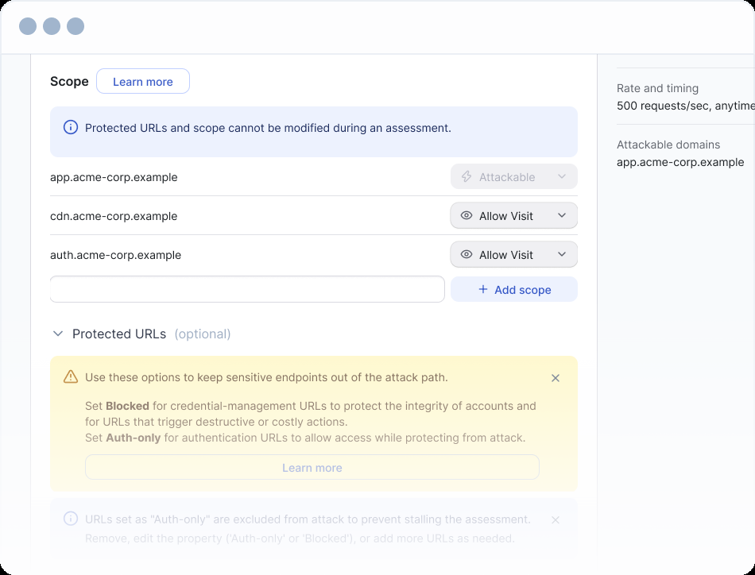Open the Allow Visit dropdown for cdn.acme-corp.example
Viewport: 755px width, 575px height.
coord(513,215)
